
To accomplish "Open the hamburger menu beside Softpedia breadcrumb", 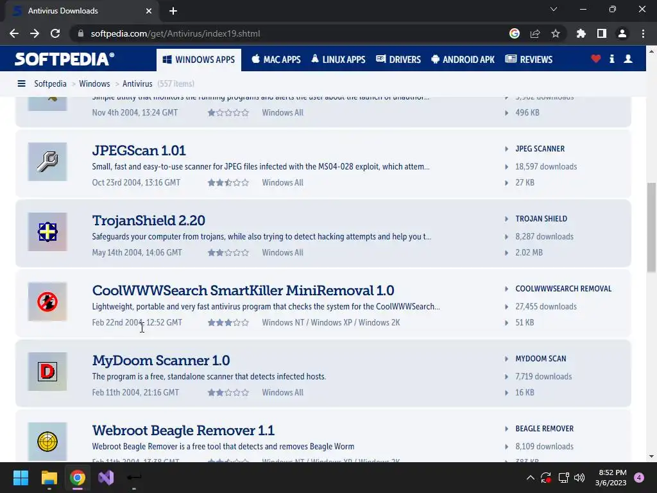I will tap(21, 84).
